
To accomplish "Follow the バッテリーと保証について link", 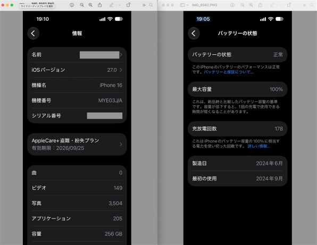I will click(229, 72).
